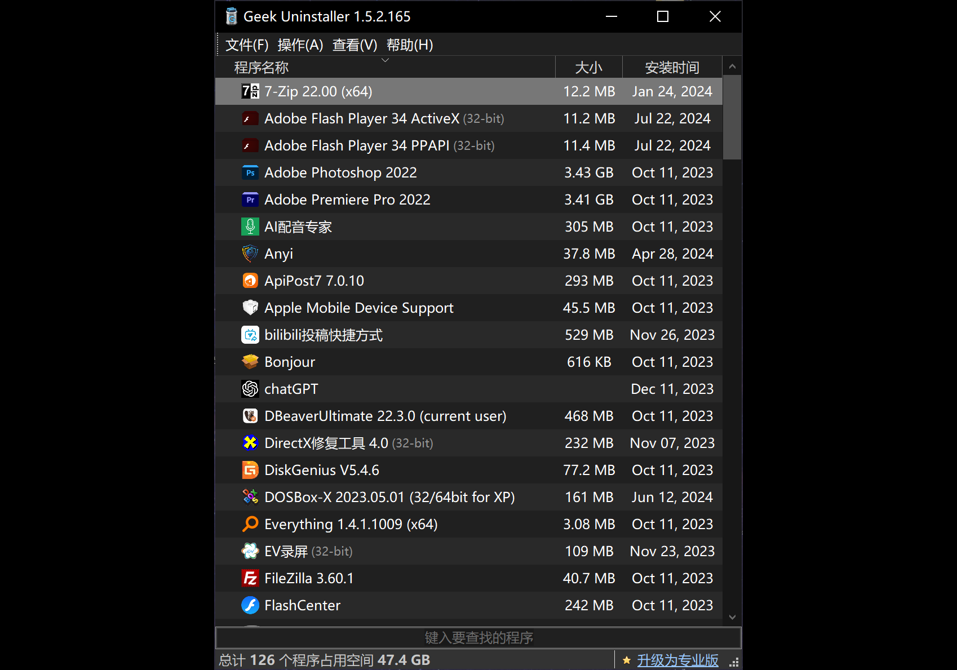Click the Dec 11, 2023 install date
The width and height of the screenshot is (957, 670).
[672, 389]
